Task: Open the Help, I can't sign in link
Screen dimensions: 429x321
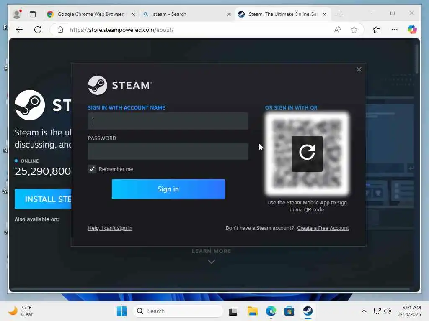Action: coord(110,228)
